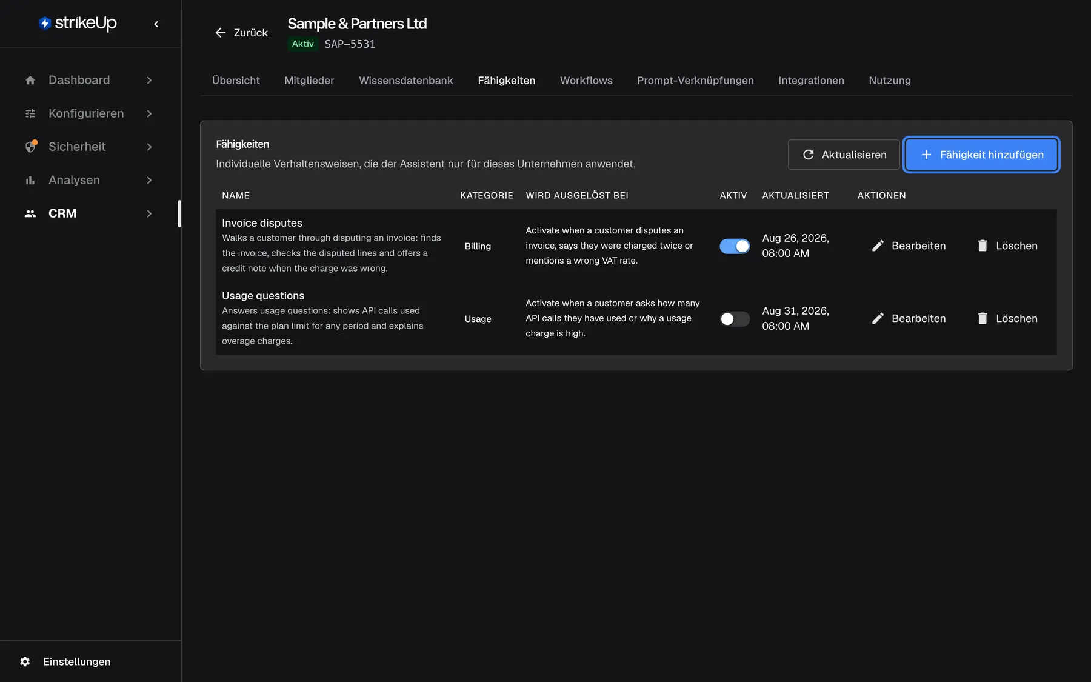Click the Usage questions skill name
The image size is (1091, 682).
(x=263, y=296)
